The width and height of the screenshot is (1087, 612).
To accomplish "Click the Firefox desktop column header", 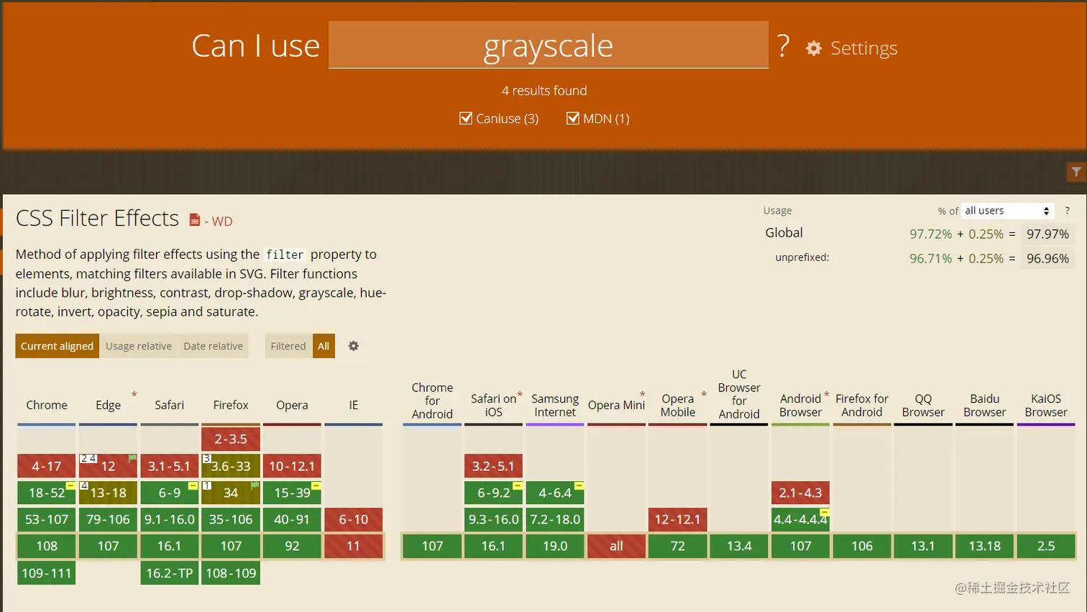I will click(x=231, y=405).
